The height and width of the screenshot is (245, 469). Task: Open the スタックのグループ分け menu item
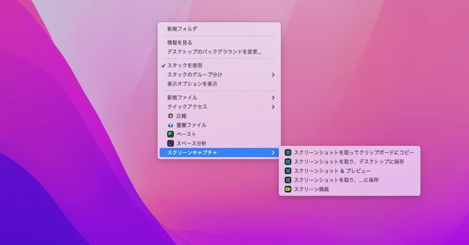pyautogui.click(x=219, y=75)
